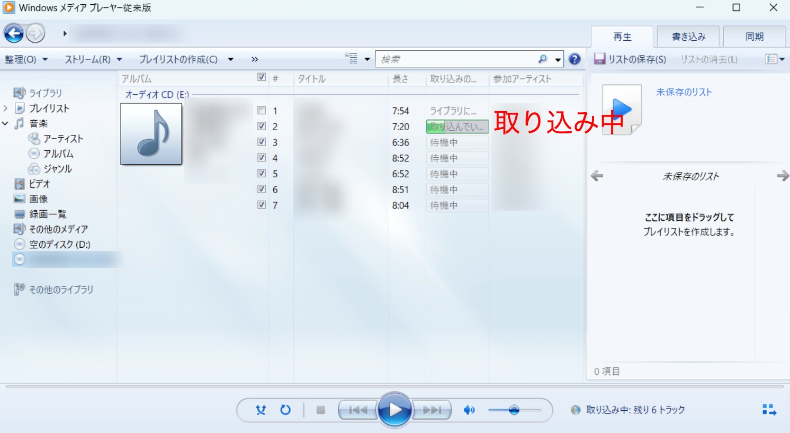Open 画像 library
Image resolution: width=790 pixels, height=433 pixels.
(x=38, y=199)
